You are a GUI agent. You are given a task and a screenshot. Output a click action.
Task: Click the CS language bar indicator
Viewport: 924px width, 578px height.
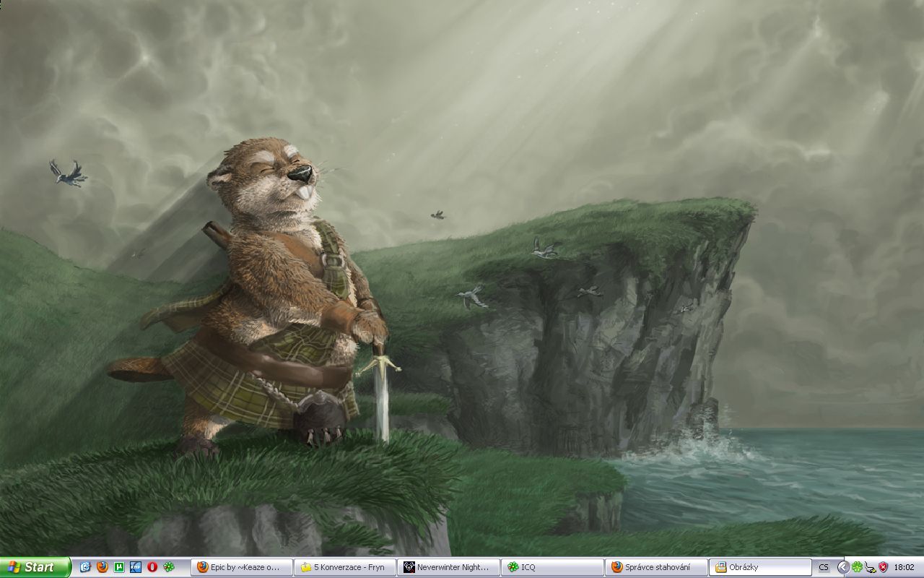pyautogui.click(x=824, y=567)
